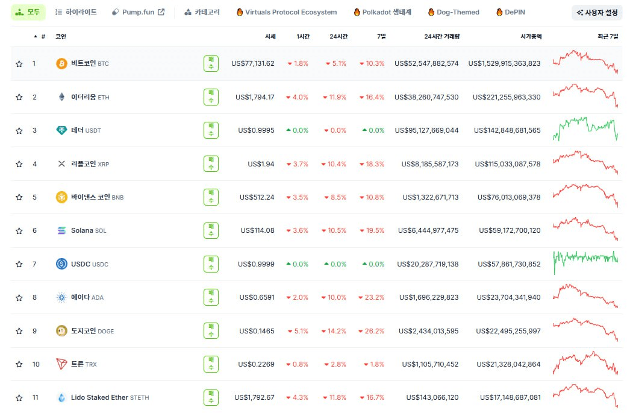Click the buy button for Bitcoin

(x=211, y=64)
